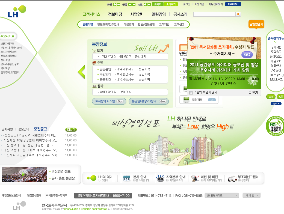Image resolution: width=284 pixels, height=214 pixels.
Task: Open the 사업안내 main menu
Action: click(x=137, y=14)
